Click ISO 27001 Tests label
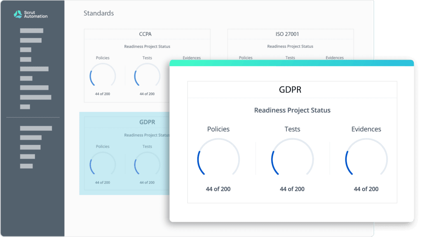 click(290, 58)
